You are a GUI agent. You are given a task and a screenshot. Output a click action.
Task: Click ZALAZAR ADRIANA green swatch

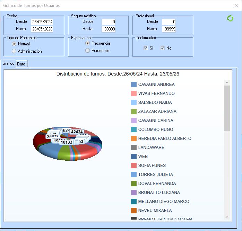(134, 112)
